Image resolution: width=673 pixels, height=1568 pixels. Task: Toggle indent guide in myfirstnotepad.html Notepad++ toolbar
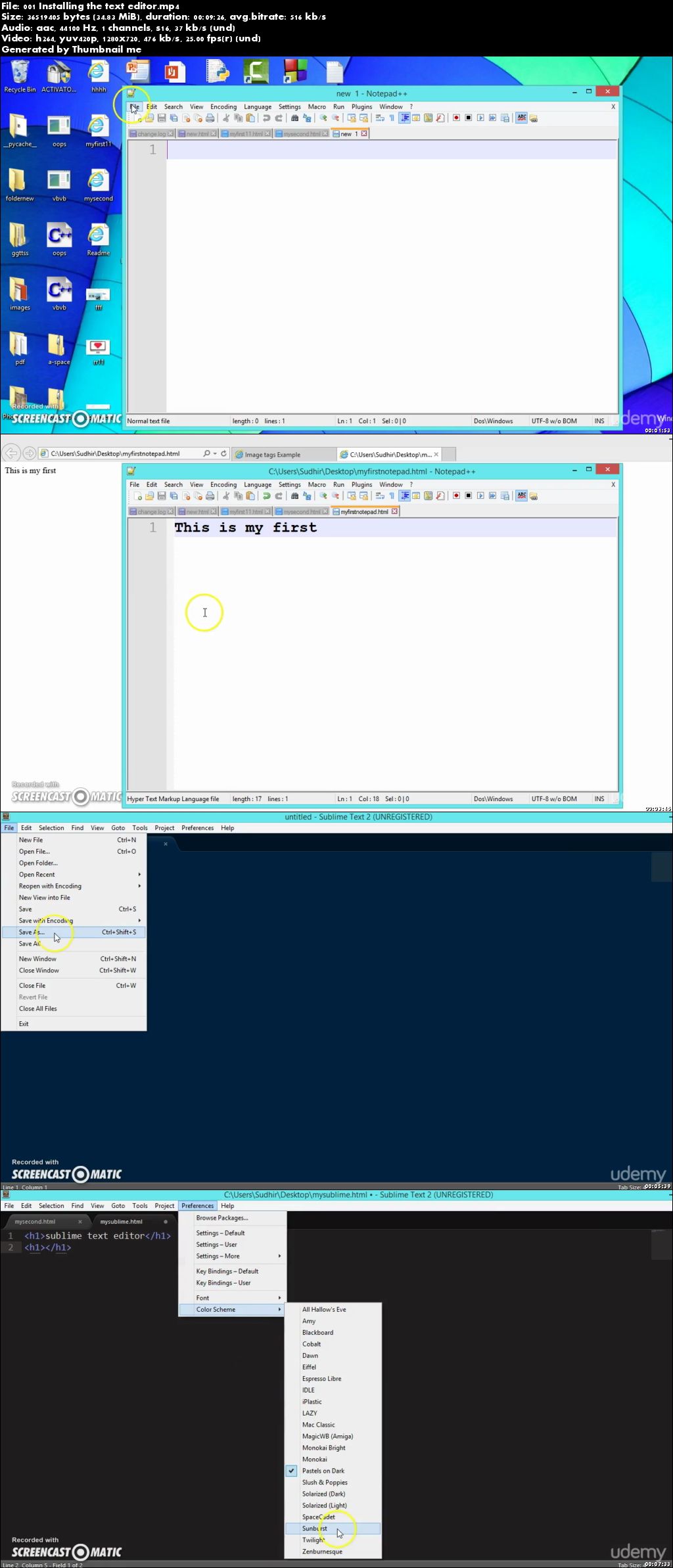click(x=405, y=496)
